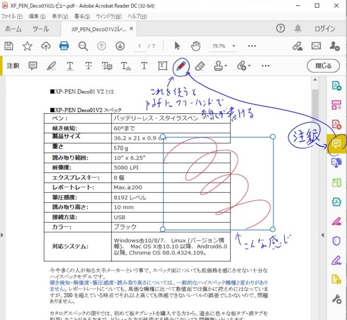
Task: Open the 表示 menu
Action: [x=60, y=16]
